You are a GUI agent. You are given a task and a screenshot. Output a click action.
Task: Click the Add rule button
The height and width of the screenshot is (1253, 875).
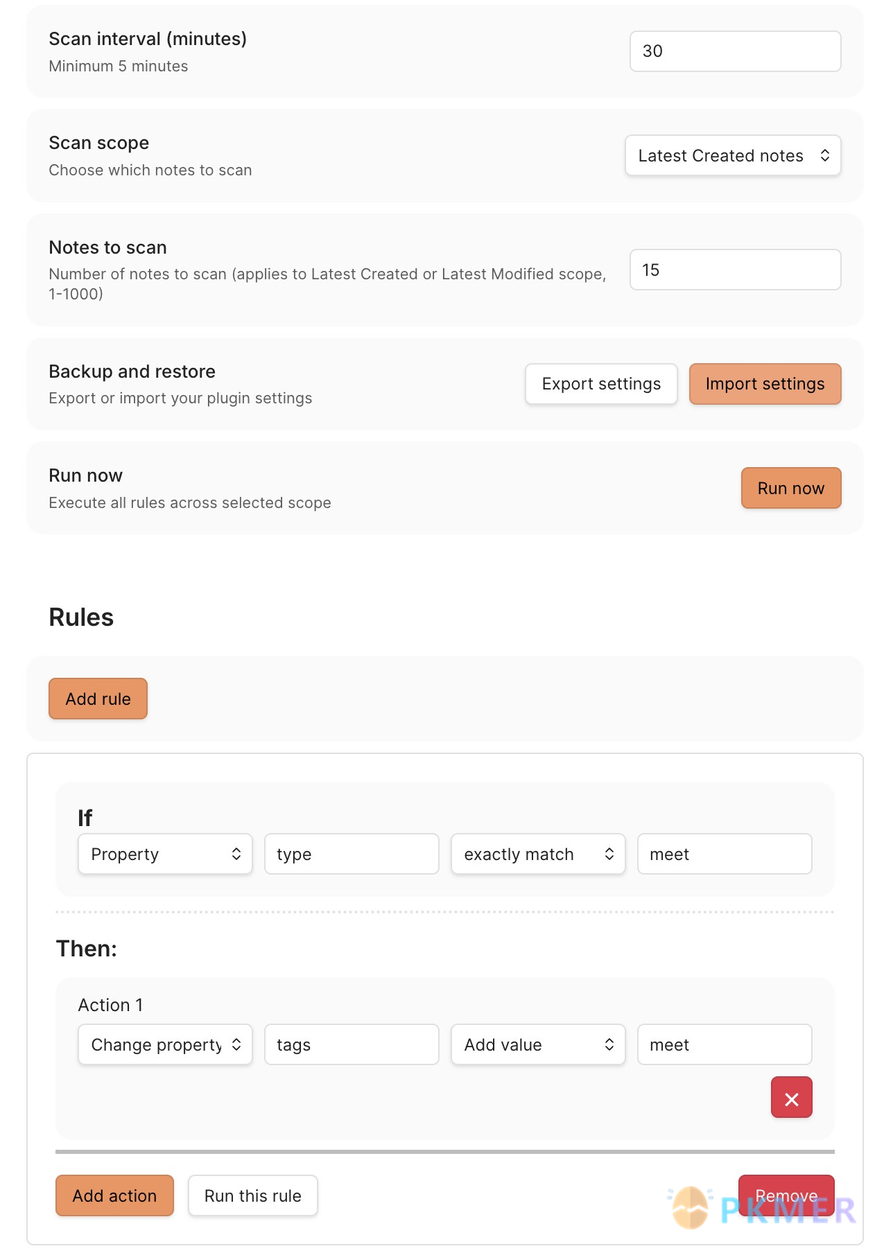click(x=98, y=699)
